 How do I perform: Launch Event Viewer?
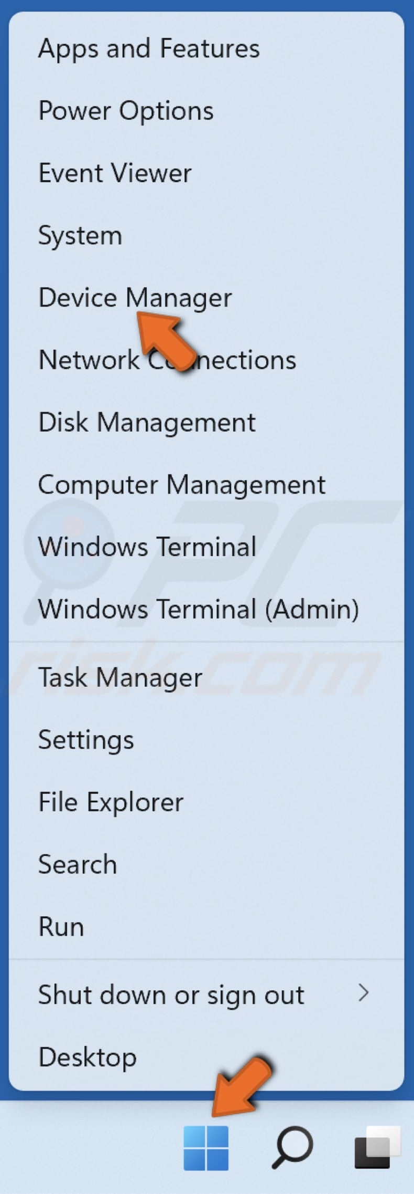tap(114, 173)
